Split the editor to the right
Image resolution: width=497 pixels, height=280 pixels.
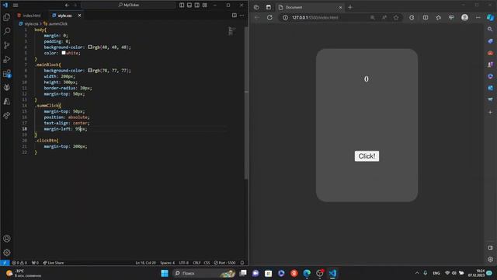pyautogui.click(x=235, y=16)
